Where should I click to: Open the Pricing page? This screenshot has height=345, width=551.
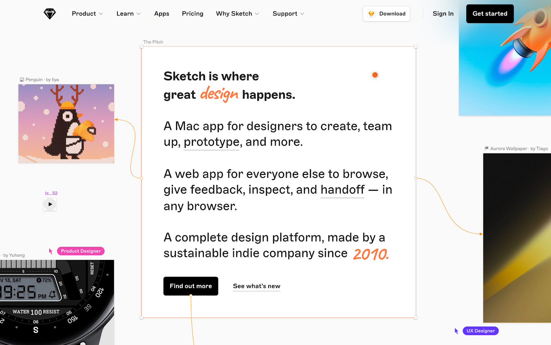[193, 14]
